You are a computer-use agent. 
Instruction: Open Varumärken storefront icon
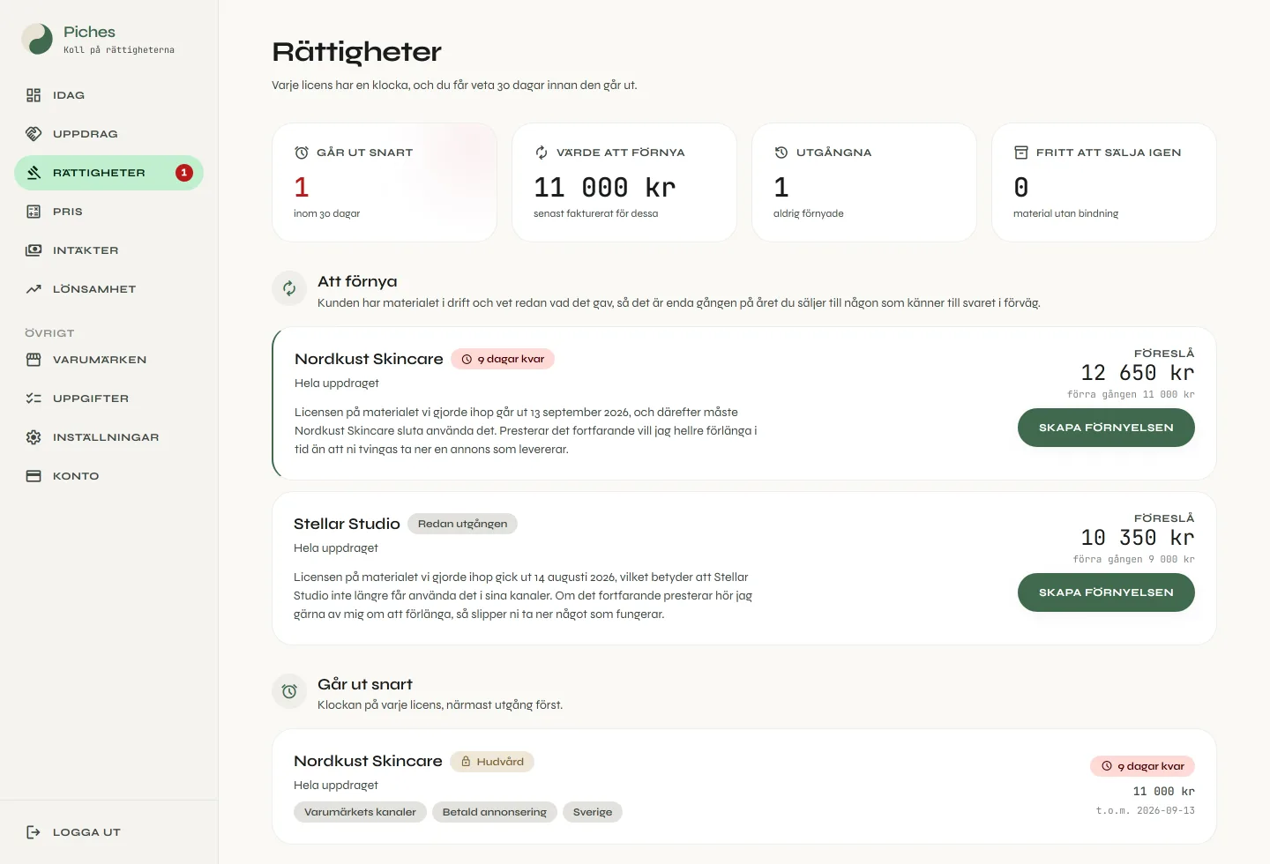[34, 360]
